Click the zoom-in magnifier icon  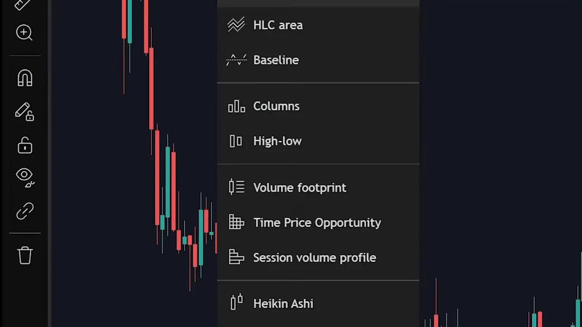(24, 33)
